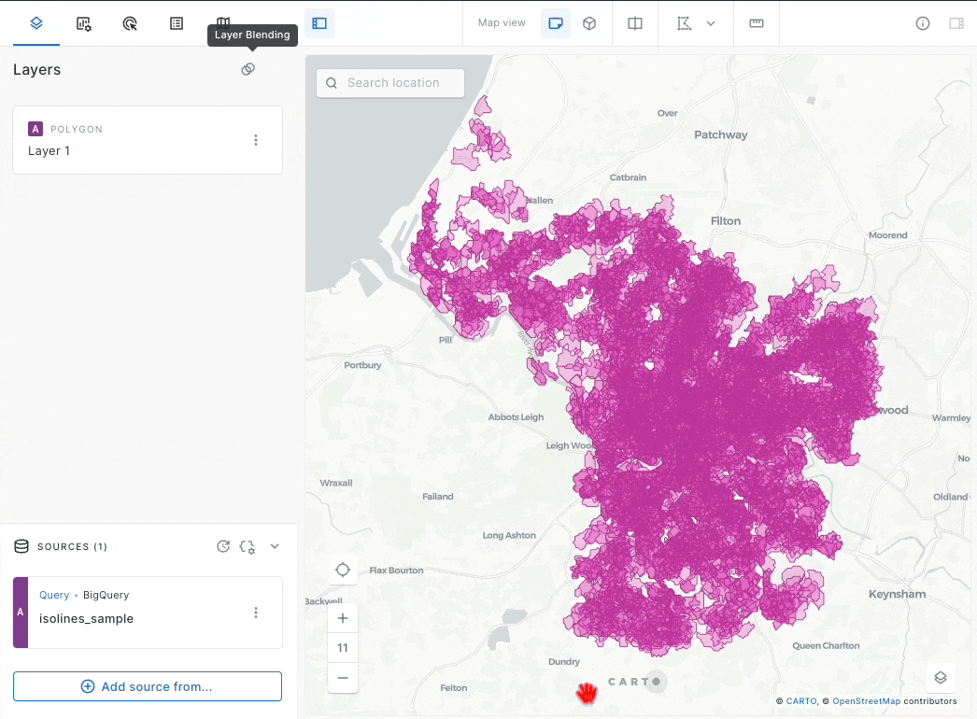Viewport: 977px width, 719px height.
Task: Open Layer 1 three-dot options menu
Action: tap(256, 140)
